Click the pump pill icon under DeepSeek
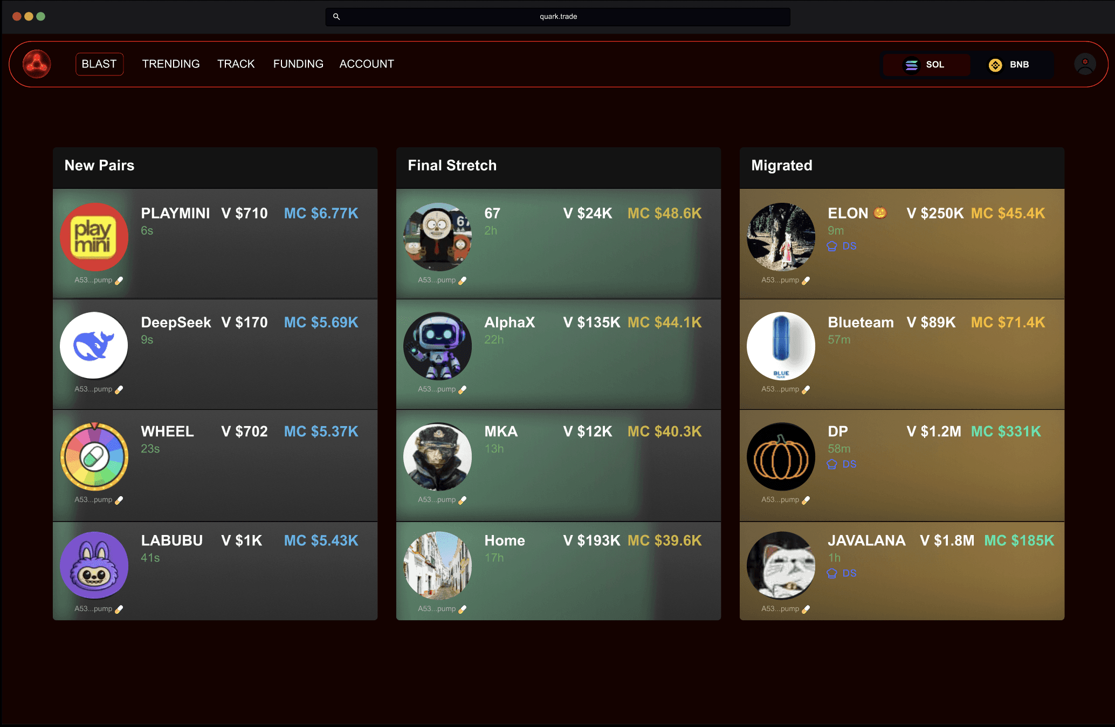The width and height of the screenshot is (1115, 727). pos(119,389)
